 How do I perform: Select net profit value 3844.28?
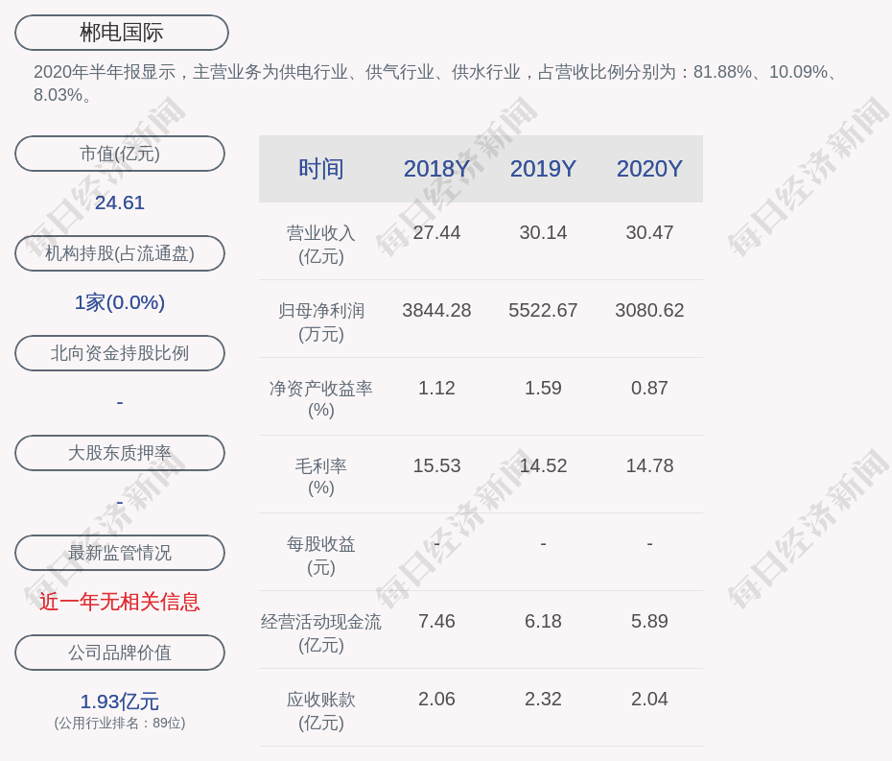(436, 310)
